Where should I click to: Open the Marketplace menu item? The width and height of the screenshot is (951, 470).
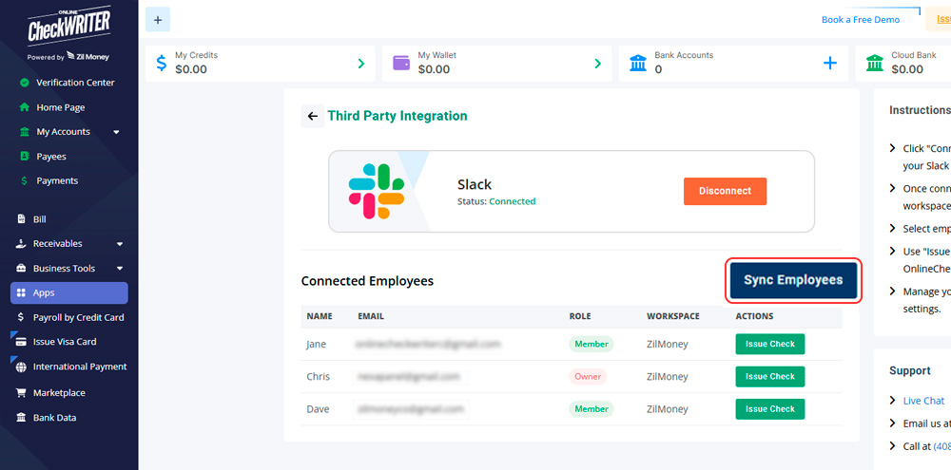(59, 392)
